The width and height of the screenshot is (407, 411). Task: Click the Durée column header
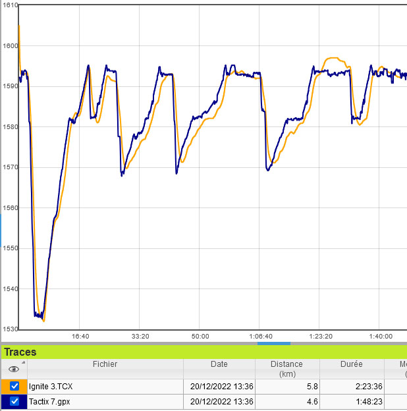click(351, 364)
